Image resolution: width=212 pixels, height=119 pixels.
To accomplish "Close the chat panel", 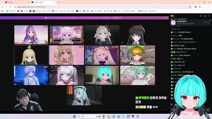I will click(209, 16).
